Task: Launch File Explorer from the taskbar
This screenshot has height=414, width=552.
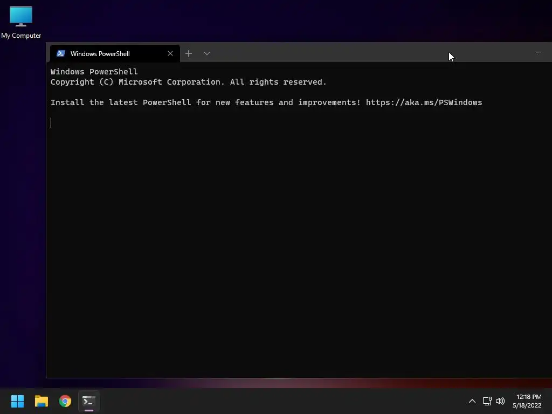Action: tap(41, 401)
